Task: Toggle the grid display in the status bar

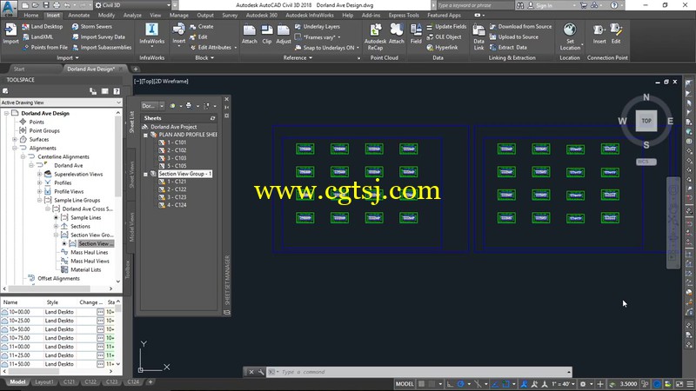Action: coord(422,384)
